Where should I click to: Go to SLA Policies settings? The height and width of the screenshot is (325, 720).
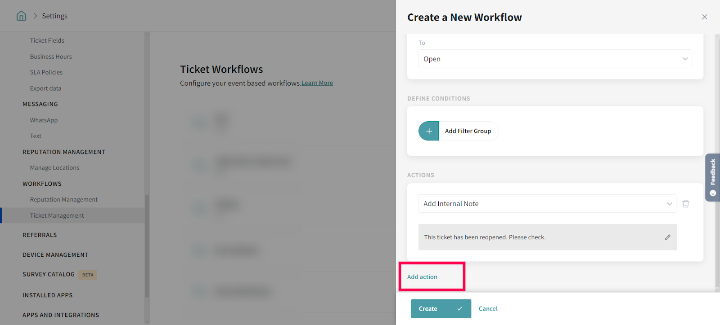click(46, 72)
